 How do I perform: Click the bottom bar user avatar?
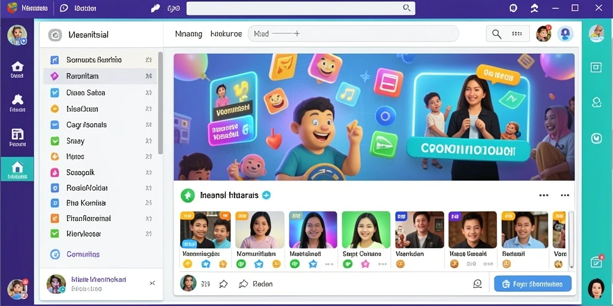coord(188,283)
